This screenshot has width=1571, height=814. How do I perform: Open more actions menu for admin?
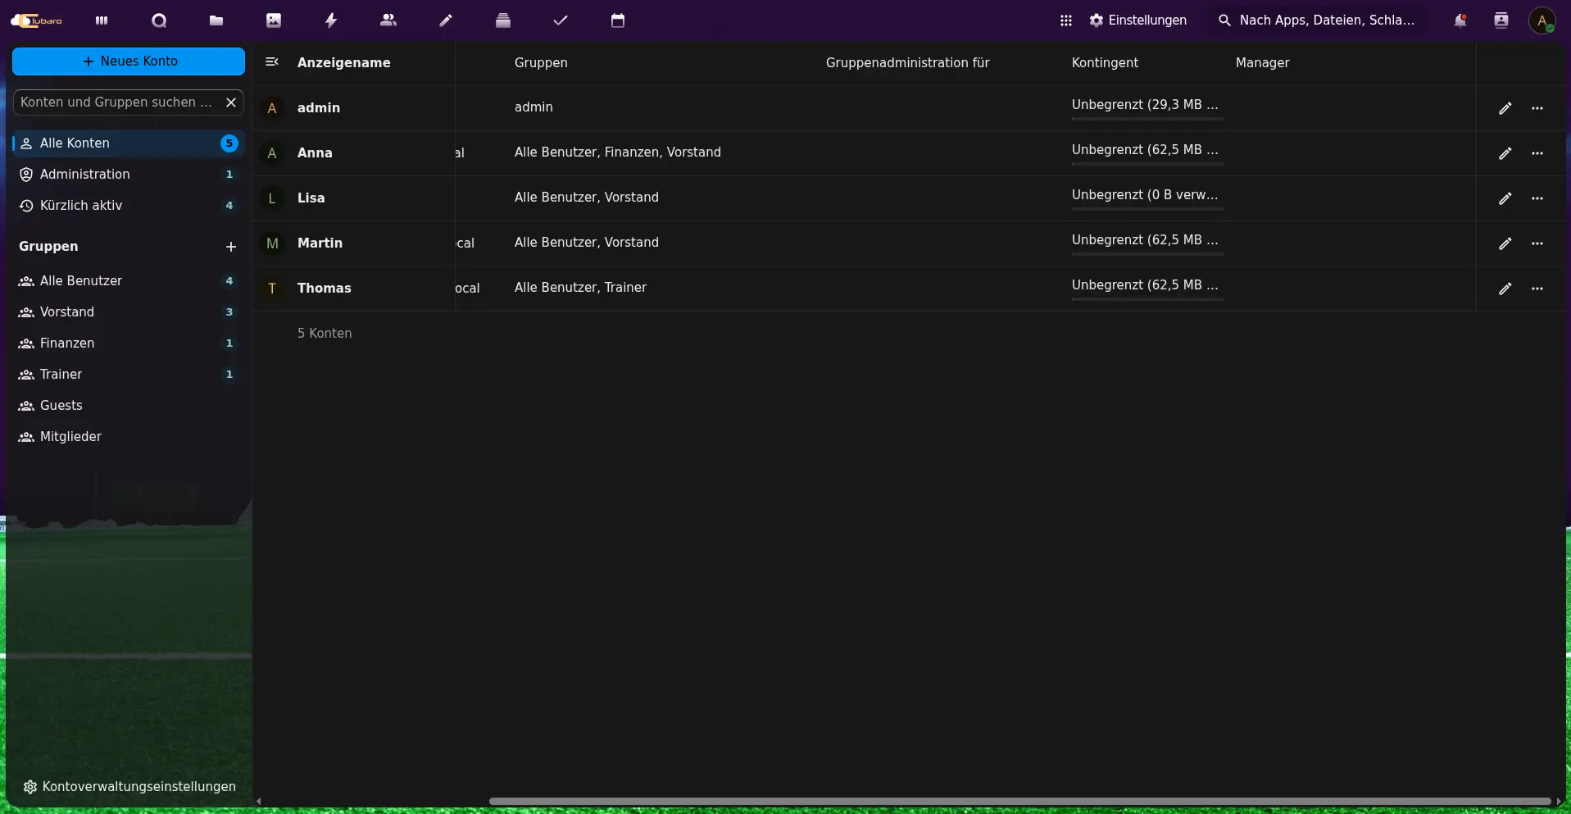click(x=1537, y=108)
